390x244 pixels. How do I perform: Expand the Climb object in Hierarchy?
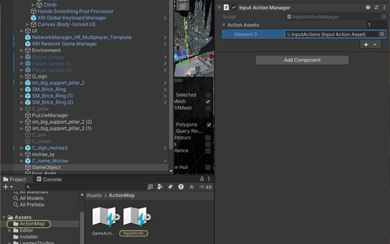33,5
